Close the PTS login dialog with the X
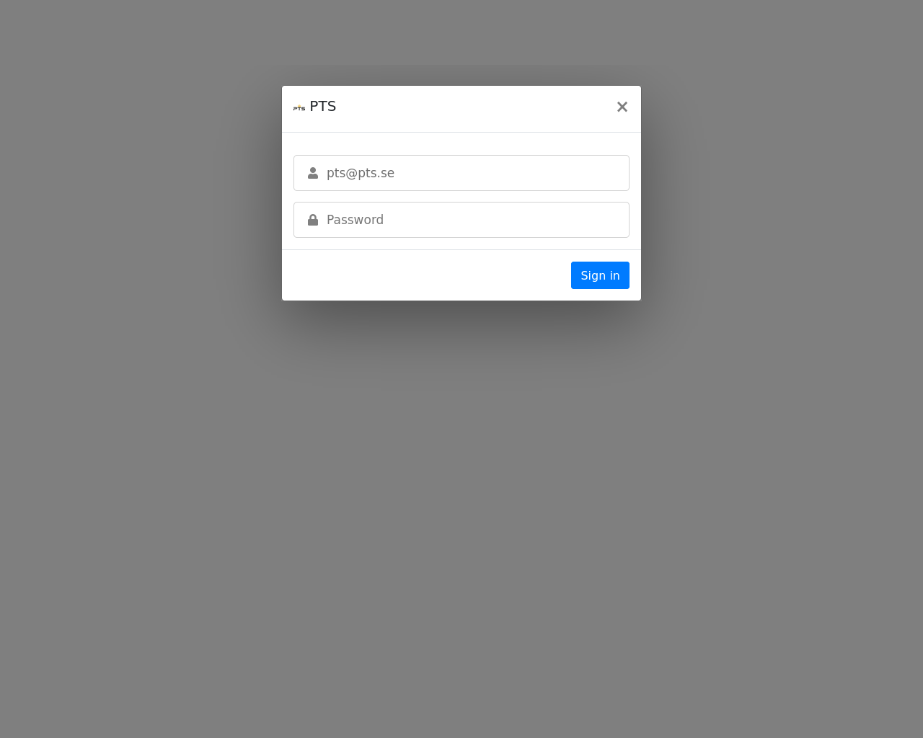 622,107
